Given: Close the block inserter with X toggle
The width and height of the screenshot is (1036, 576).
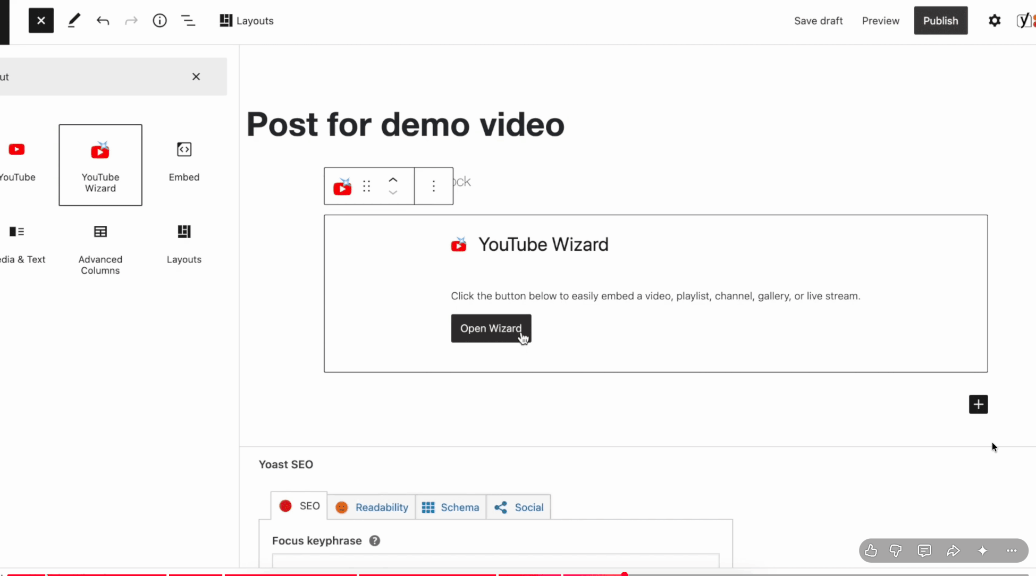Looking at the screenshot, I should coord(41,21).
